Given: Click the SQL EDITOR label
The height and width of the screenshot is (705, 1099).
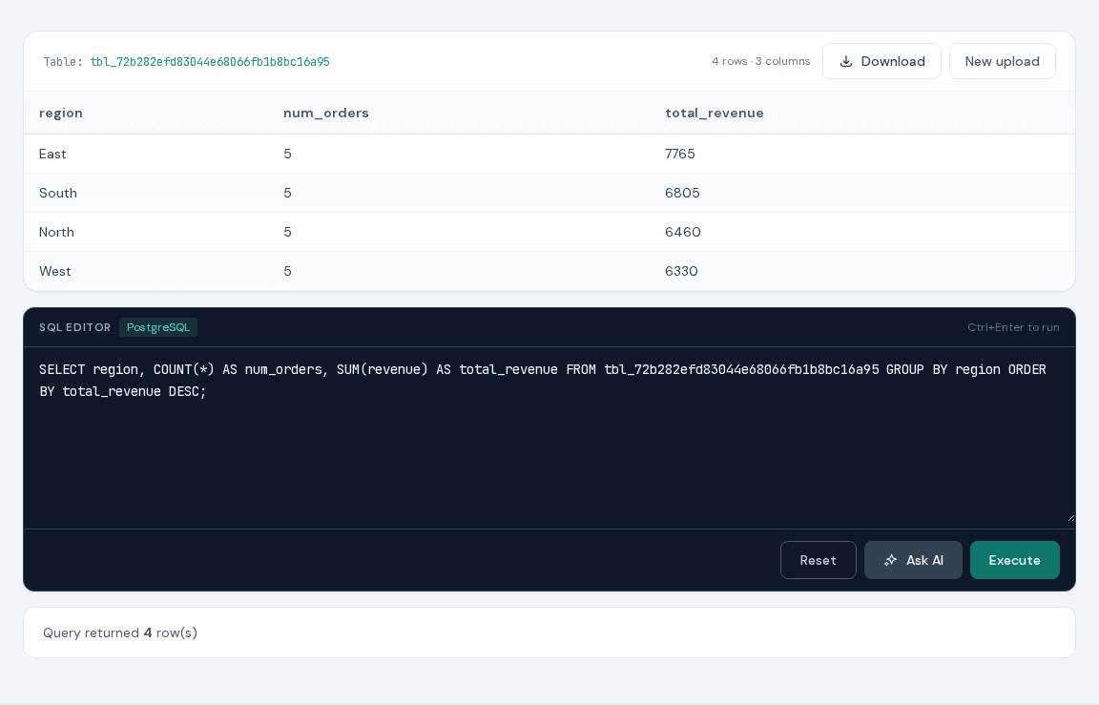Looking at the screenshot, I should click(x=75, y=327).
